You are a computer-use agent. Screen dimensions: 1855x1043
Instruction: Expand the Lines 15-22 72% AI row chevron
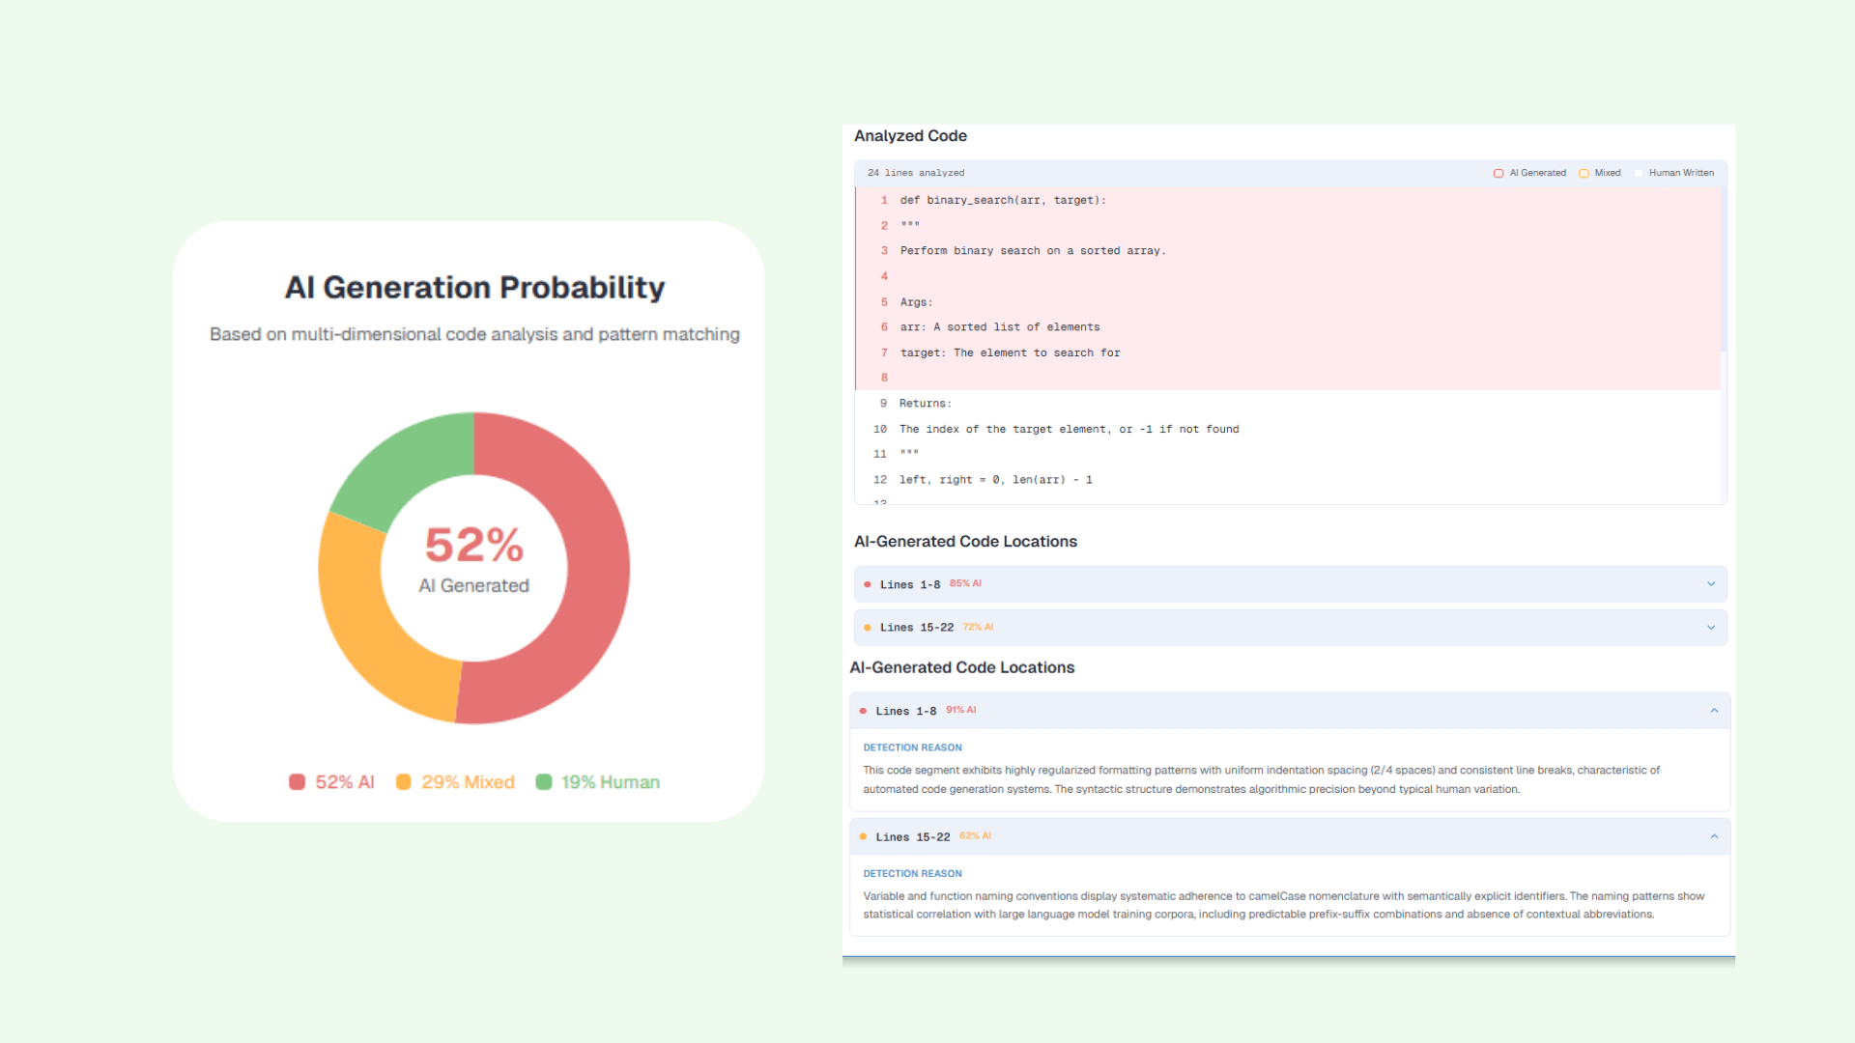coord(1711,628)
